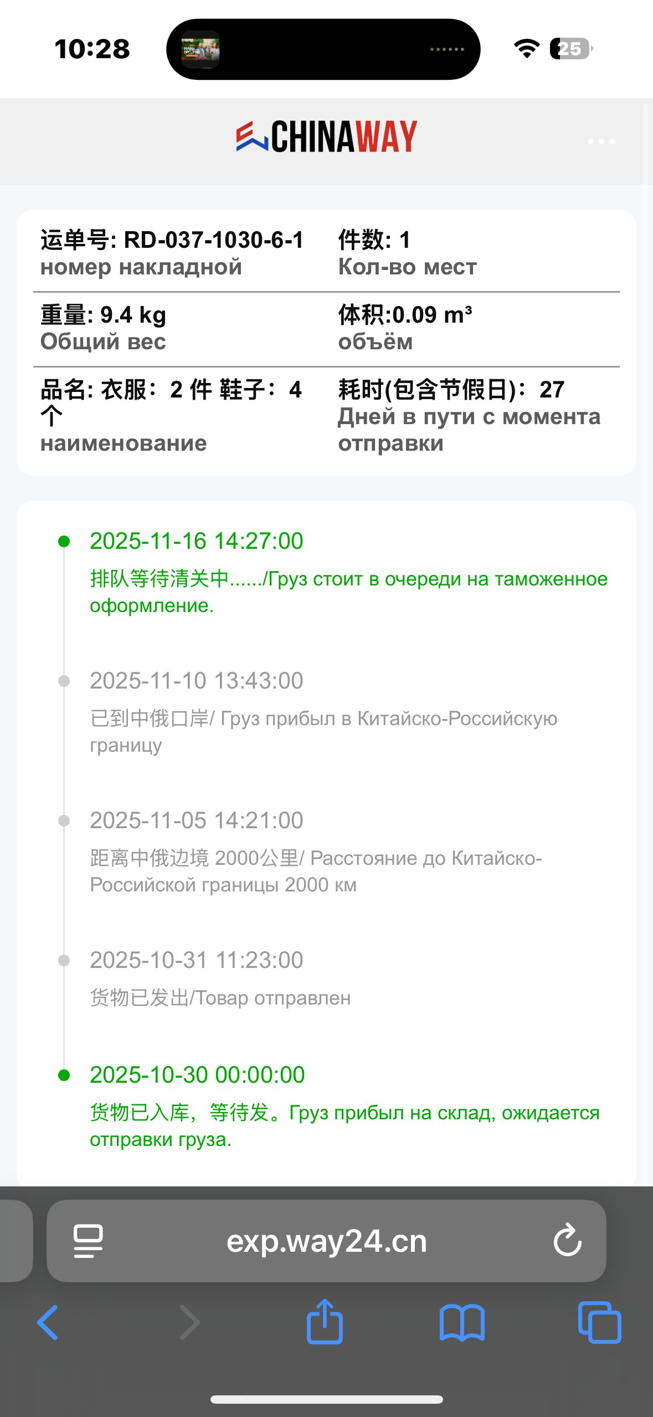
Task: Tap waybill number RD-037-1030-6-1
Action: [213, 240]
